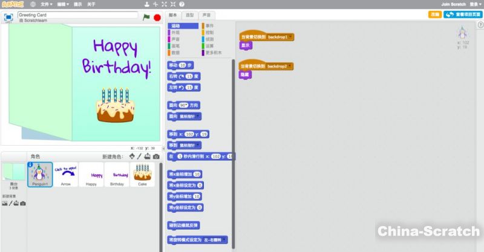Open the 文件 (File) menu
Image resolution: width=484 pixels, height=252 pixels.
click(46, 4)
